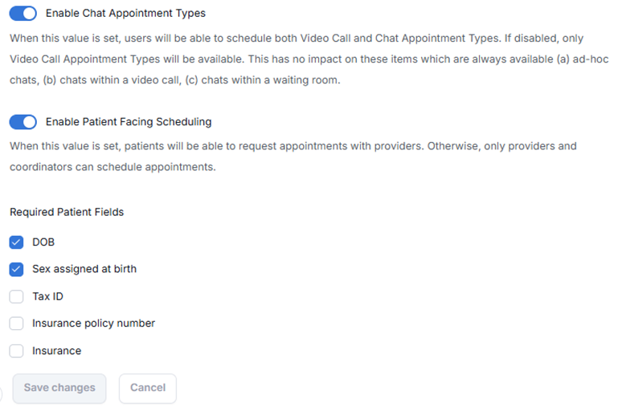Image resolution: width=618 pixels, height=407 pixels.
Task: Disable the Patient Facing Scheduling switch
Action: click(23, 122)
